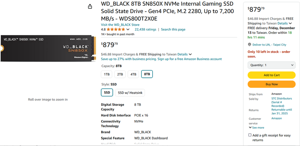
Task: Click the five-star rating icons
Action: (x=116, y=30)
